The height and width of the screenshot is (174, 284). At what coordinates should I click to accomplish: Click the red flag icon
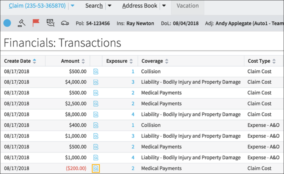tap(36, 23)
